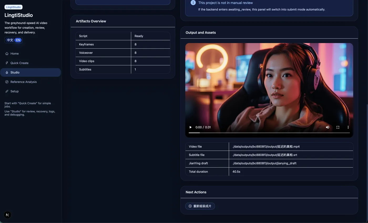This screenshot has width=368, height=223.
Task: Click the Video file row label
Action: coord(195,147)
